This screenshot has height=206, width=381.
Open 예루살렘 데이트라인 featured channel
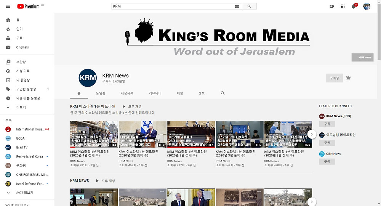pos(337,135)
